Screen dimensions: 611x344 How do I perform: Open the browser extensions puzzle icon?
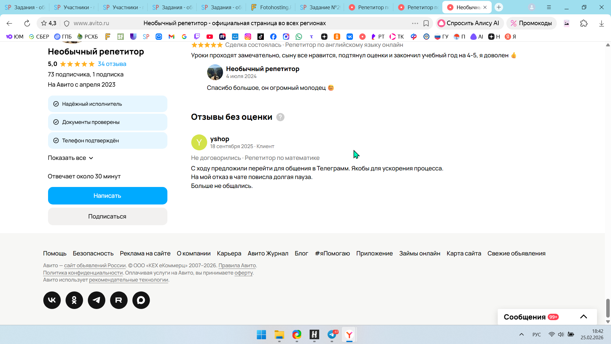584,23
